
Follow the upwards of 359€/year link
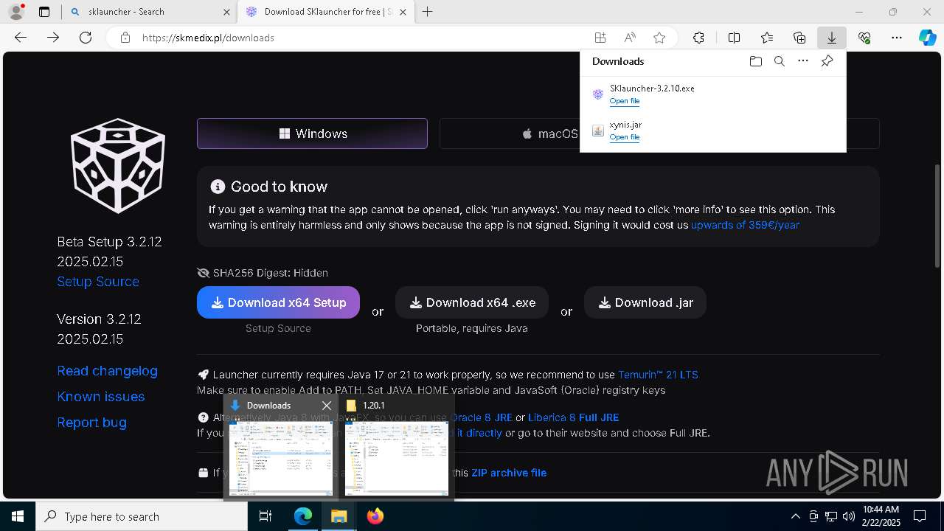745,225
